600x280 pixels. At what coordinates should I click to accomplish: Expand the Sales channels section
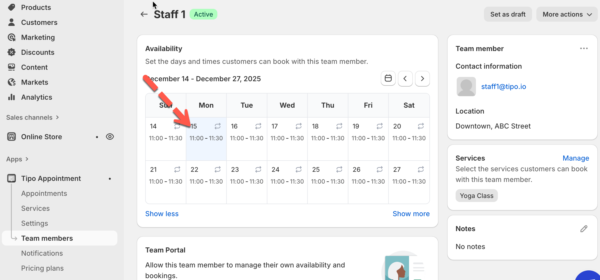pos(32,118)
